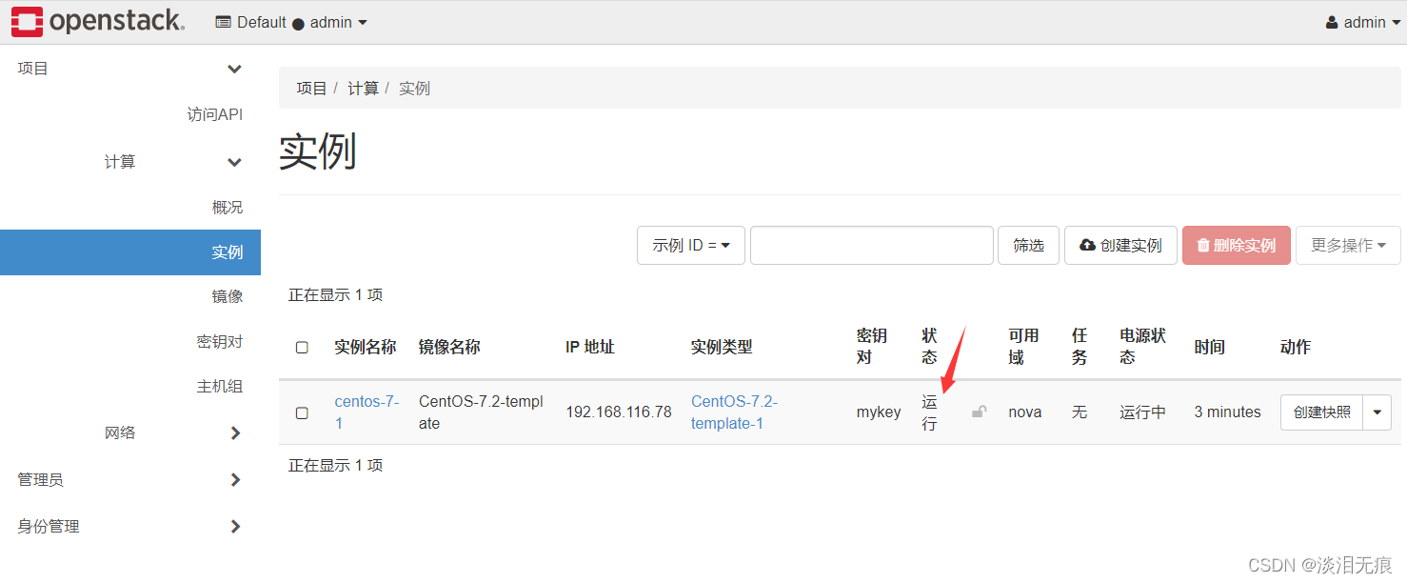
Task: Click the 状态 column header
Action: 930,347
